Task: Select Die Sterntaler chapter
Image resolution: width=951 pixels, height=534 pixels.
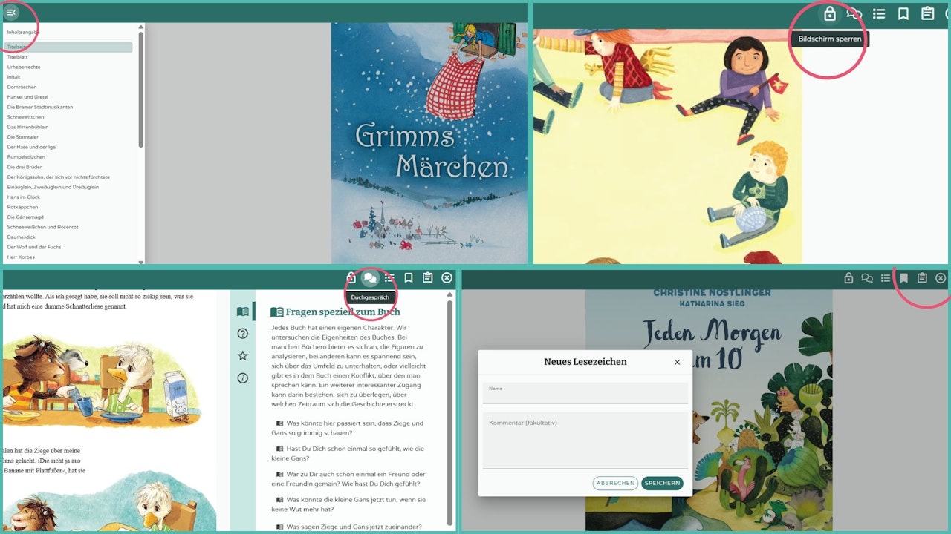Action: click(22, 137)
